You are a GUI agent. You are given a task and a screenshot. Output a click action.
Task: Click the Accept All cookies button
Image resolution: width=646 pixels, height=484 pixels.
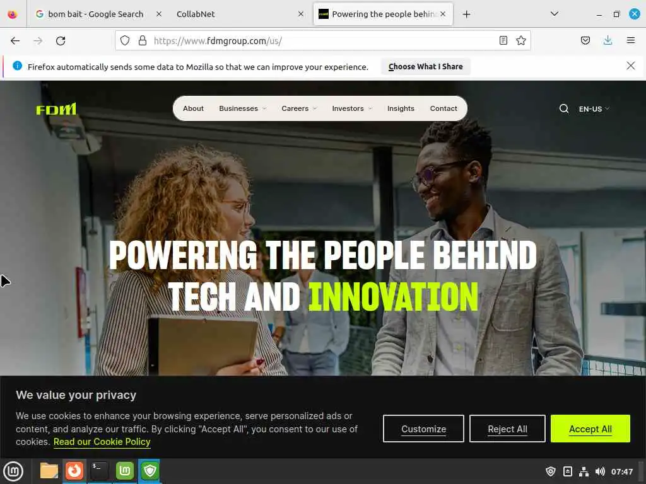(x=590, y=429)
